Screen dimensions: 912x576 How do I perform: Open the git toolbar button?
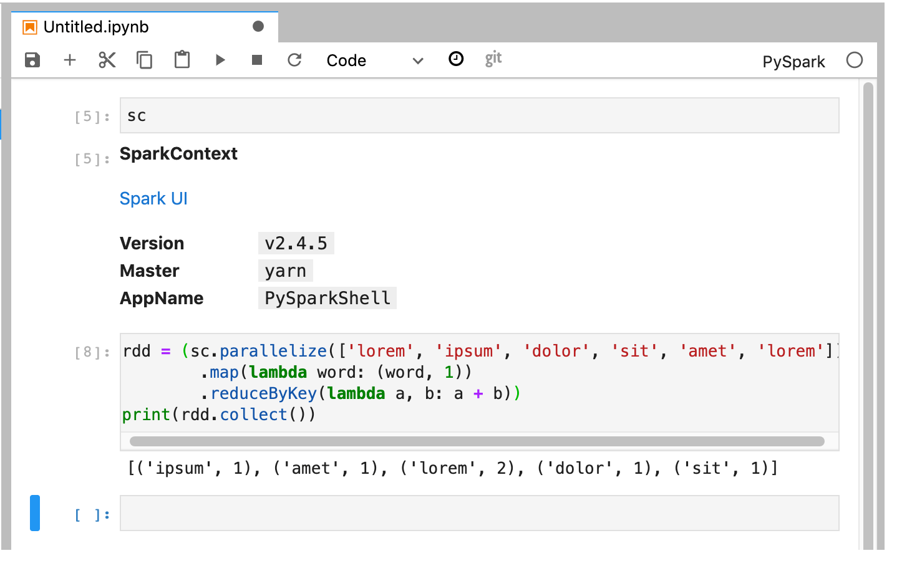(x=493, y=59)
